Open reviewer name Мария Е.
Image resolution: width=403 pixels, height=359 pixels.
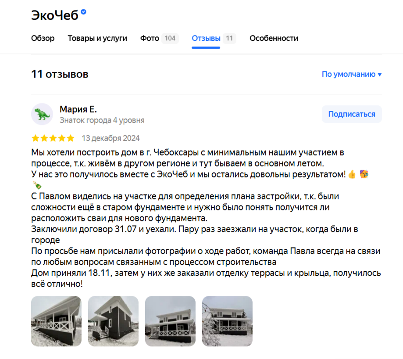[x=78, y=109]
